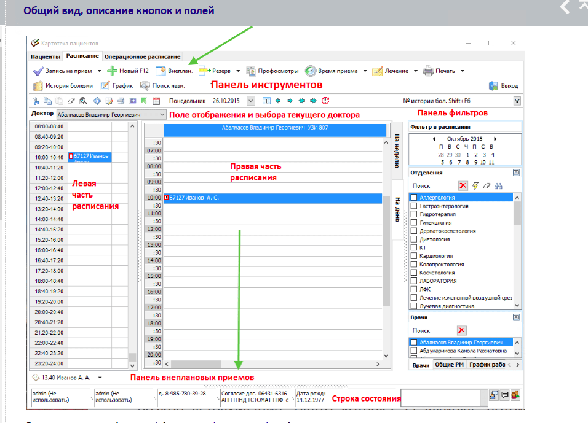Go to next day with single right arrow
The image size is (588, 423).
[290, 101]
